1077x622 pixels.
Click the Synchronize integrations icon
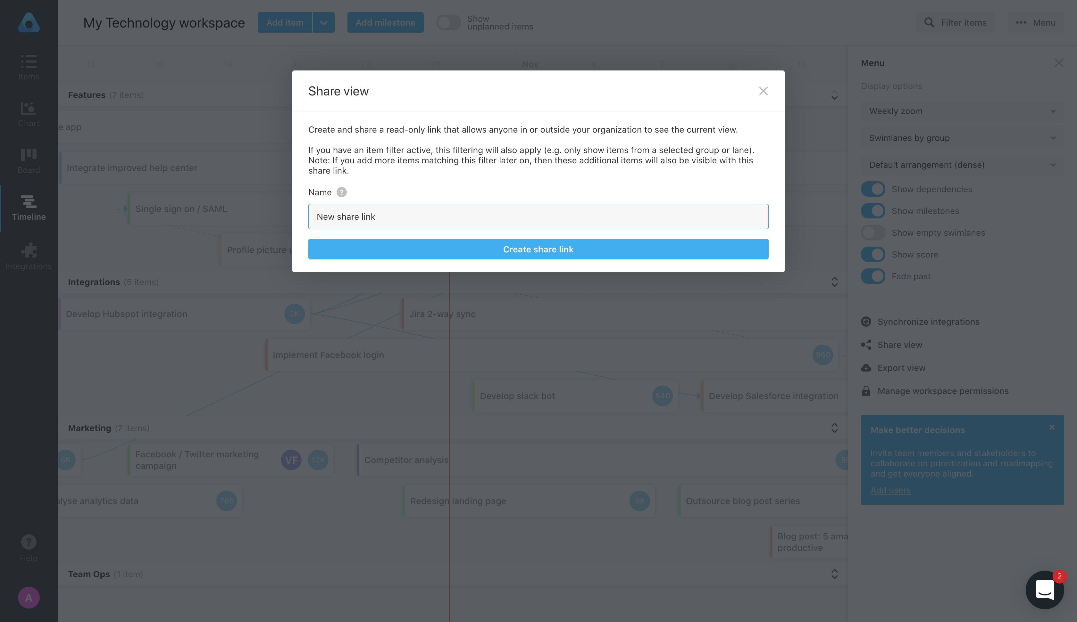point(867,322)
